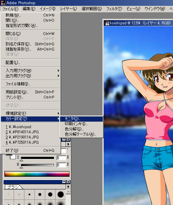Select the smallest hard brush preset
This screenshot has height=205, width=173.
[x=9, y=194]
